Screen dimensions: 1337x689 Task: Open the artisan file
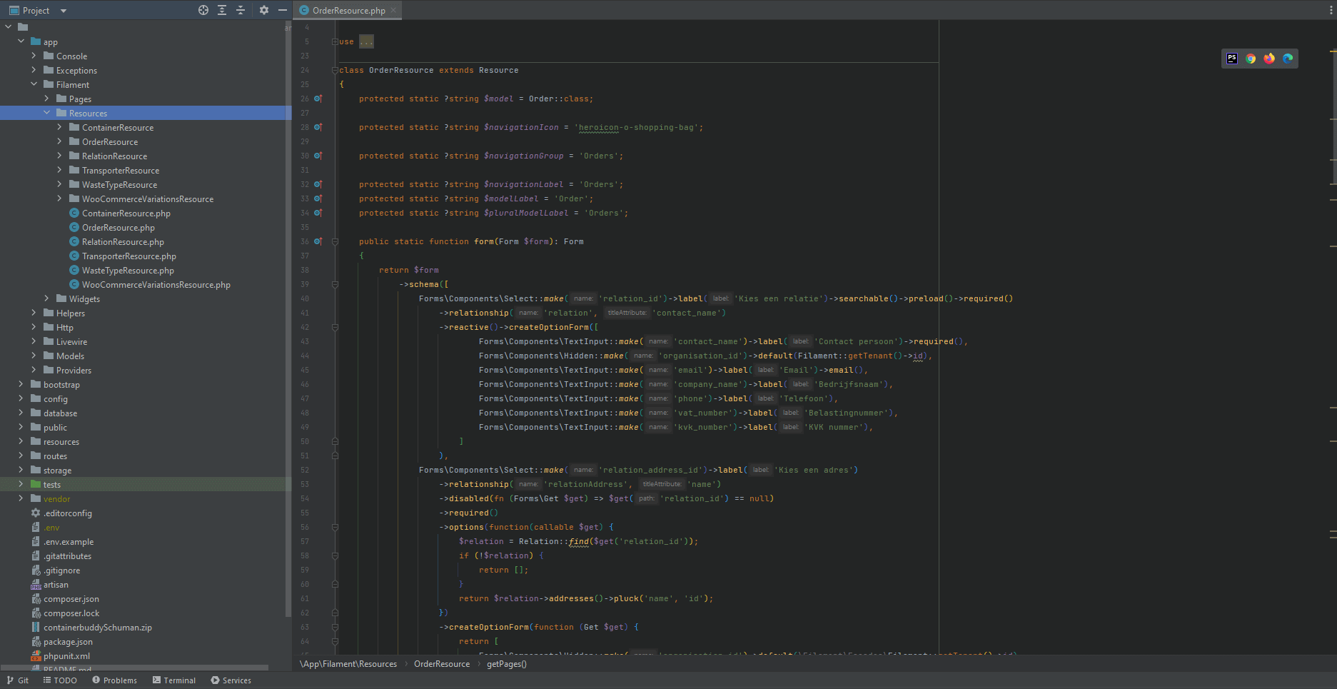pyautogui.click(x=56, y=585)
